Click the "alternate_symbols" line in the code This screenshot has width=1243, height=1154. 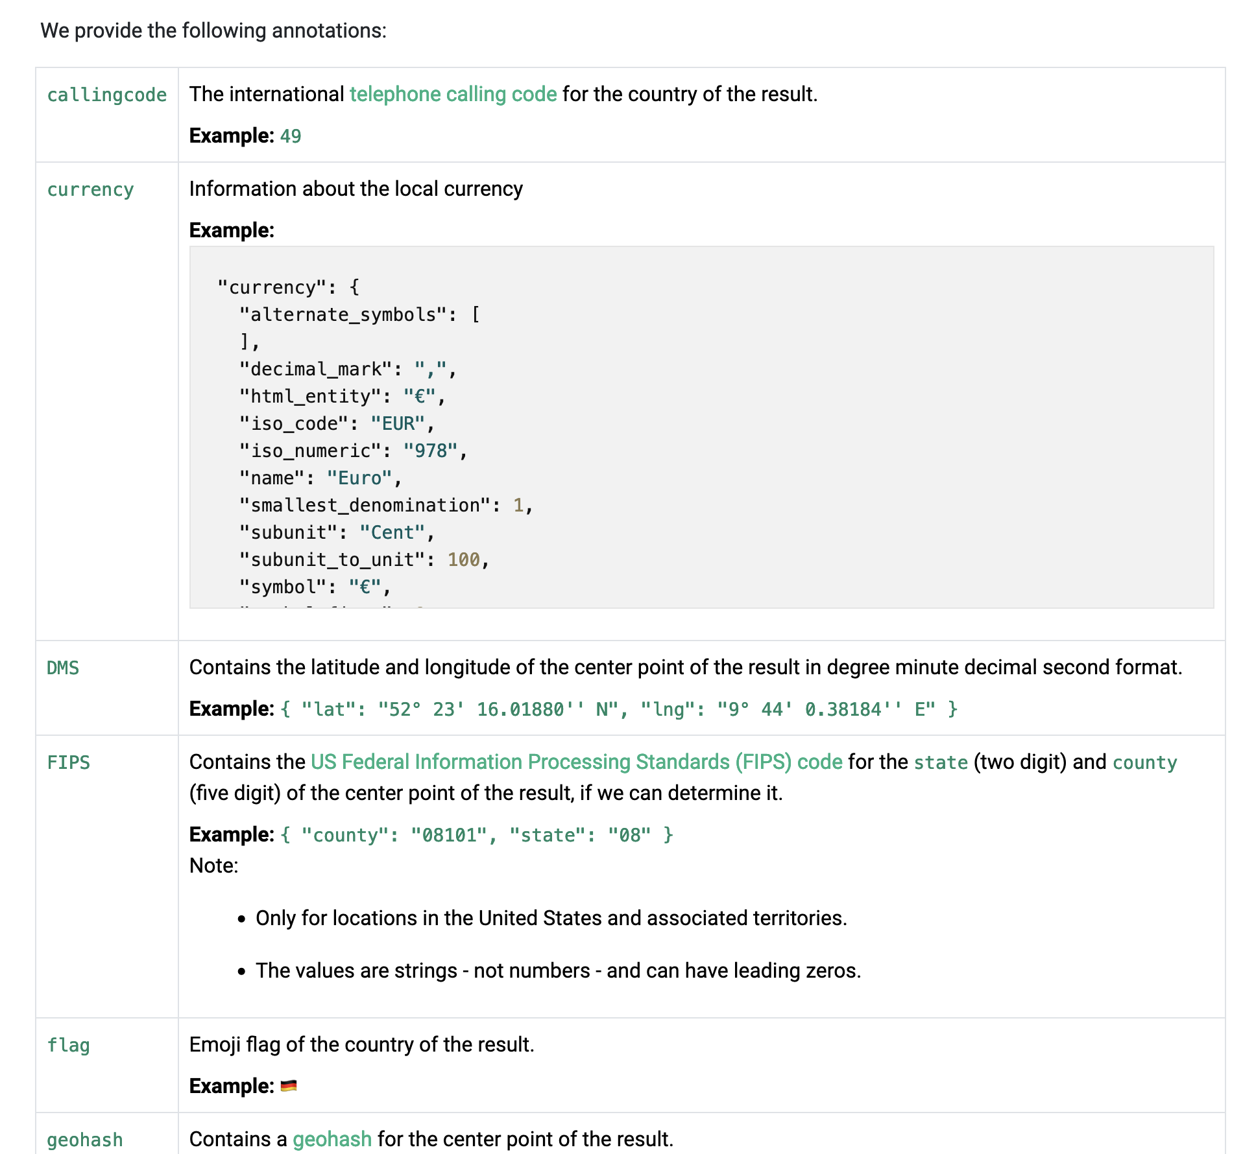pos(359,314)
